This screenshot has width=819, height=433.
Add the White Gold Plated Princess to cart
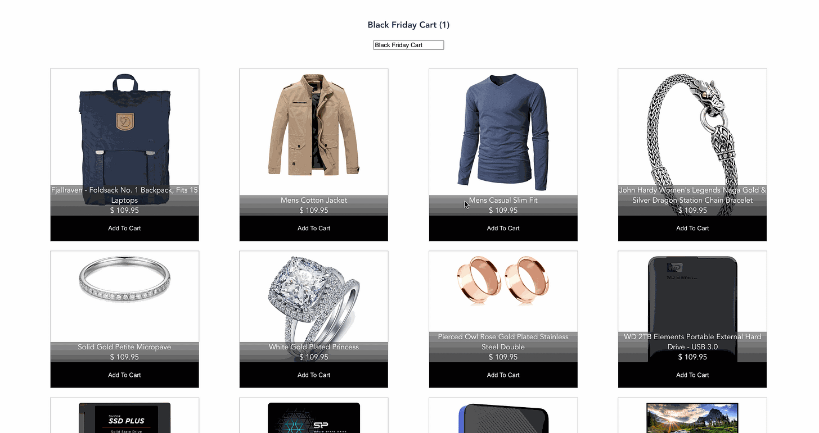pyautogui.click(x=314, y=375)
